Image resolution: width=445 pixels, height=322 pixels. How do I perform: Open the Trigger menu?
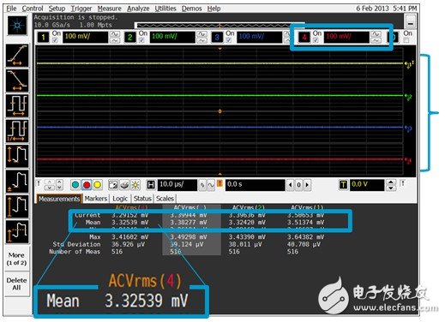81,9
